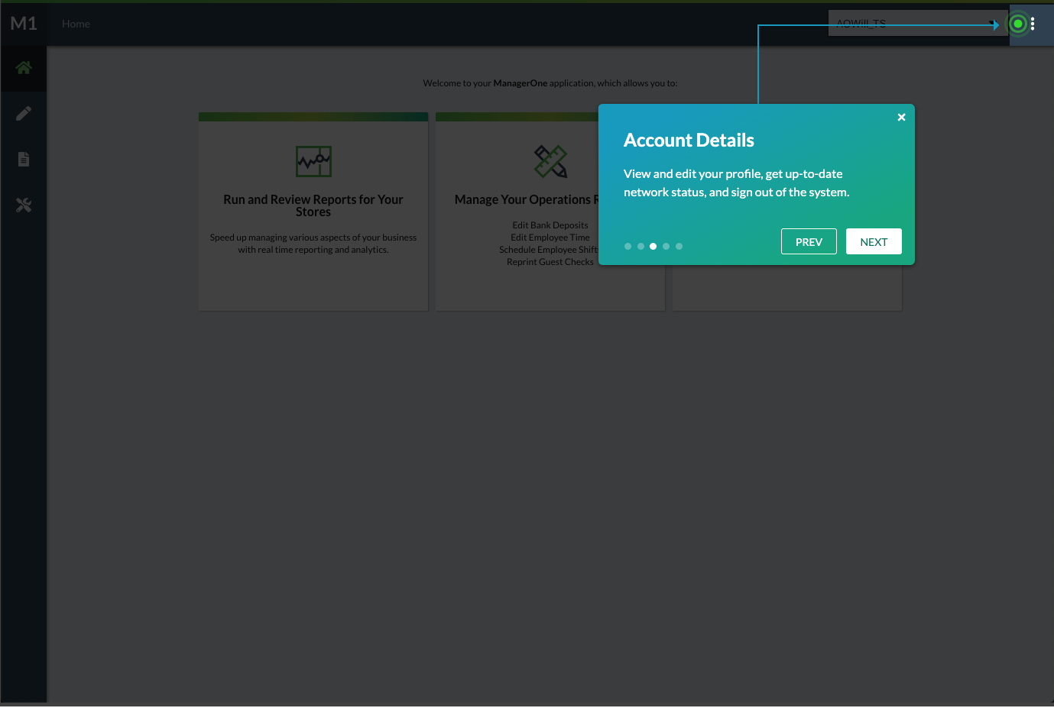This screenshot has height=708, width=1054.
Task: Click the Account Details title
Action: click(689, 140)
